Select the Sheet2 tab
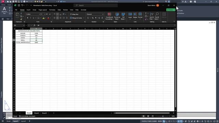 (x=37, y=113)
